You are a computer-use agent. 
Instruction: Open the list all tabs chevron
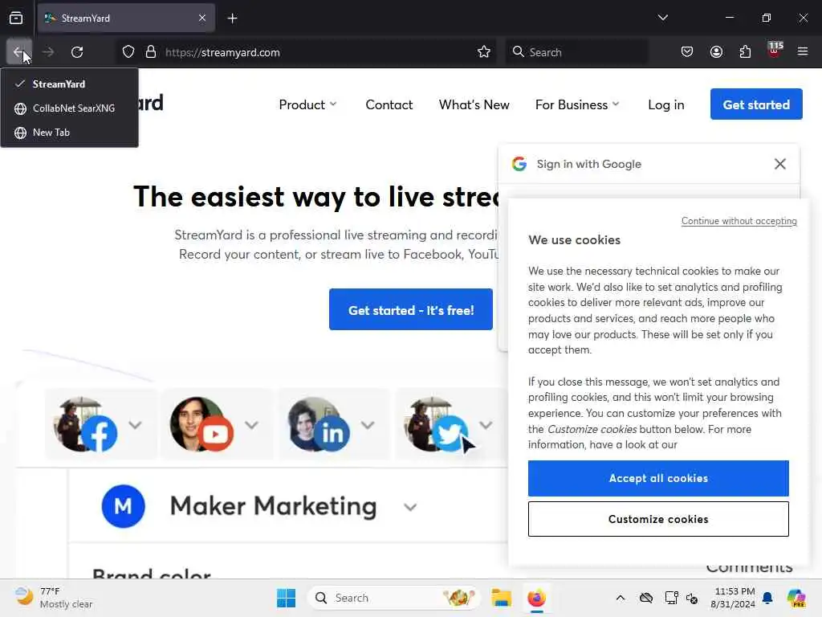(663, 18)
